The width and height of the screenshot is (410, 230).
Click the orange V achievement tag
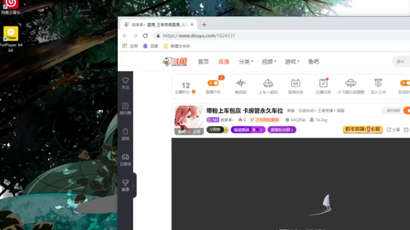pyautogui.click(x=264, y=120)
